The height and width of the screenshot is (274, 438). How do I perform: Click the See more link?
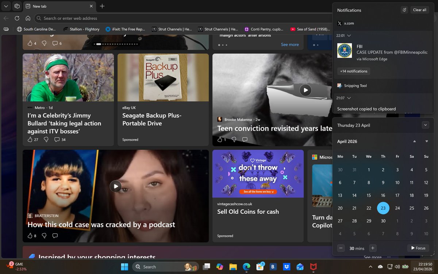coord(290,45)
